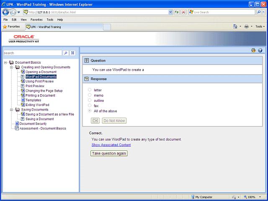Click the Take question again button

pos(109,153)
